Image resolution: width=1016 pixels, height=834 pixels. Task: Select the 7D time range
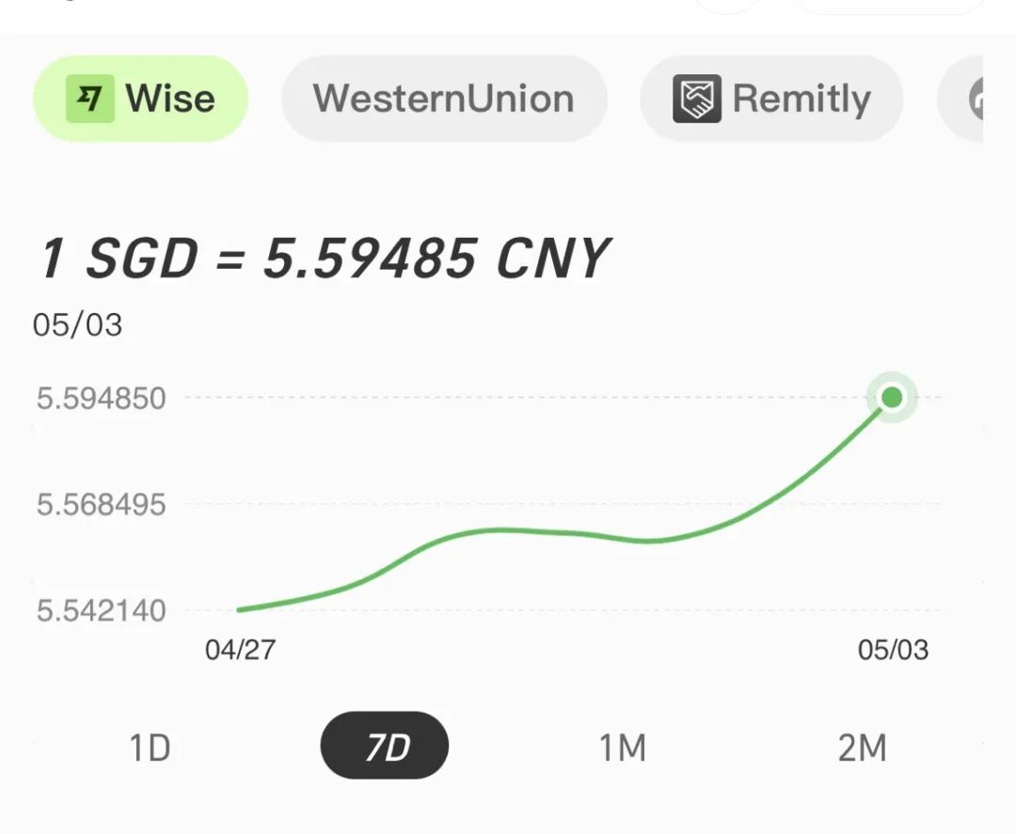click(385, 748)
